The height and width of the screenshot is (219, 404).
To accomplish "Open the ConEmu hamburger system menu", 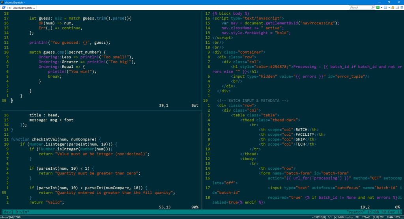I will point(401,7).
